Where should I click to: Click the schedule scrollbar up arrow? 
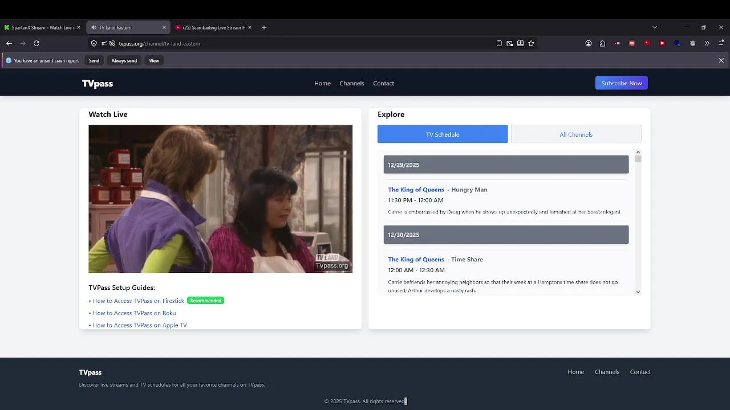638,153
